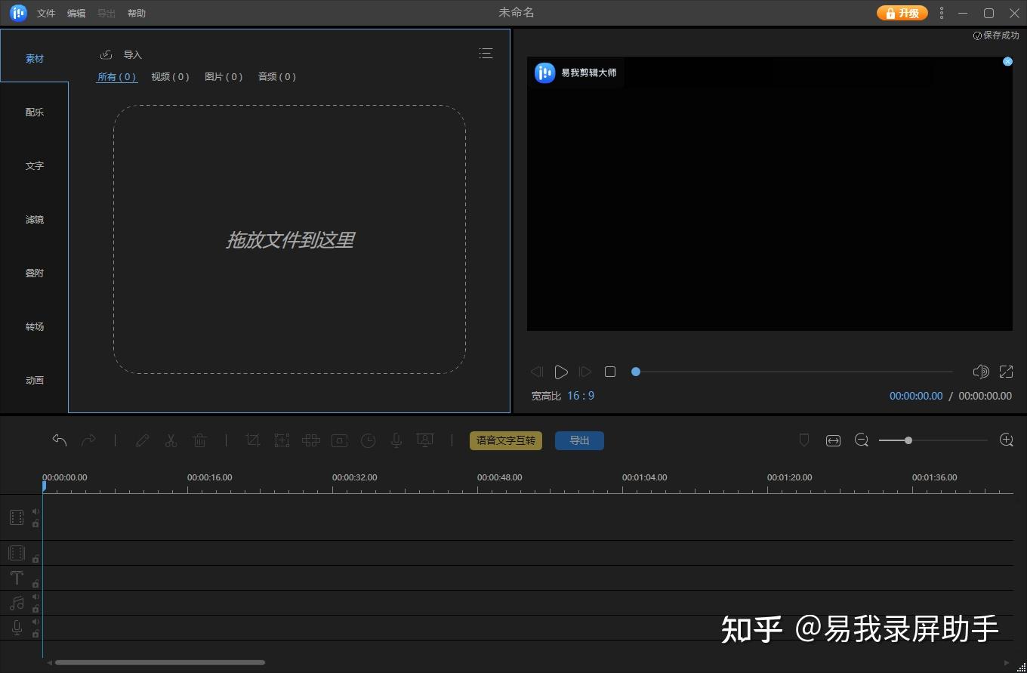Open the 导出 menu in menu bar

pos(106,14)
